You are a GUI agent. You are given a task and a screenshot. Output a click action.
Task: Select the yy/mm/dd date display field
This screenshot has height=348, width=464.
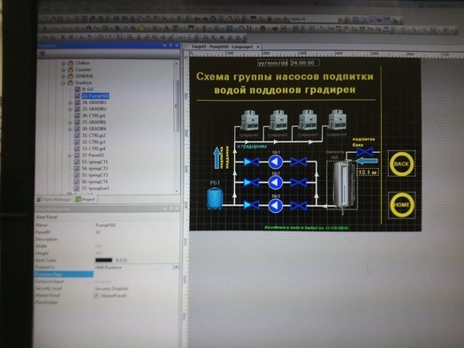pos(273,63)
